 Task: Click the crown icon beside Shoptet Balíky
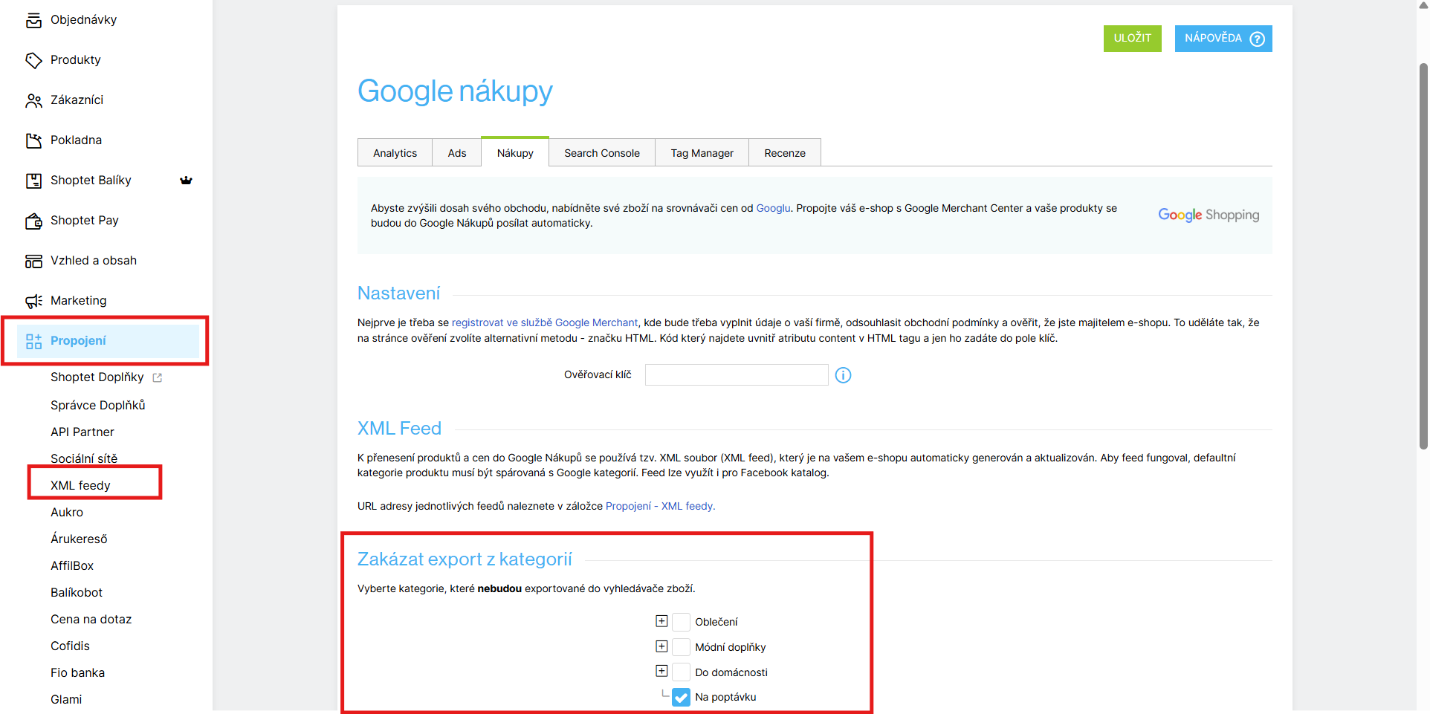[186, 181]
